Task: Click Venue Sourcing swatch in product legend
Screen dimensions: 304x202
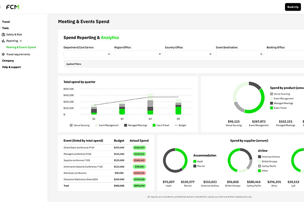Action: (x=272, y=94)
